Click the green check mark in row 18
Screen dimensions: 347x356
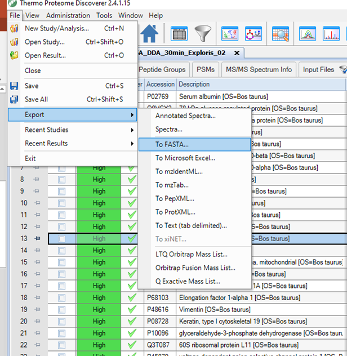(132, 297)
